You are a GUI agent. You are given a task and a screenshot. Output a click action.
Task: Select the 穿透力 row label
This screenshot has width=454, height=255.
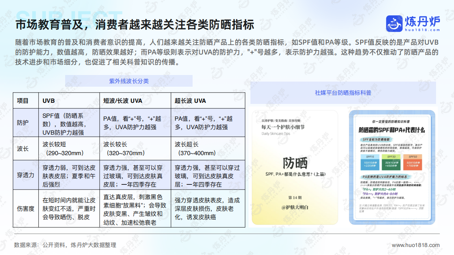[26, 175]
